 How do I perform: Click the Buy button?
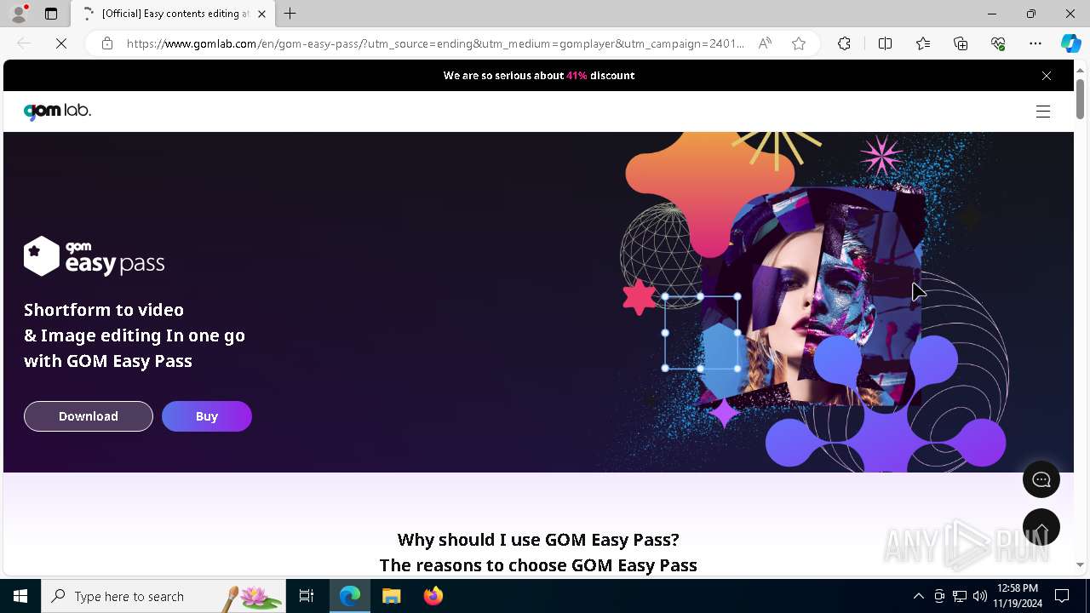(x=207, y=416)
